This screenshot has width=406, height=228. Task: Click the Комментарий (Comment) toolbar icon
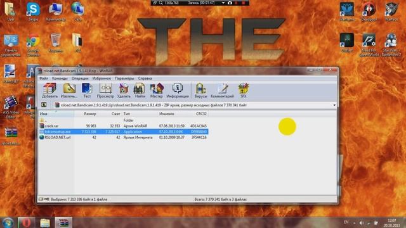(222, 91)
